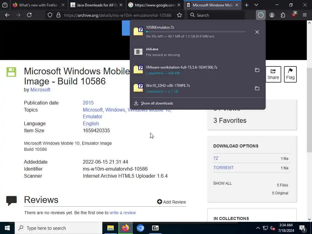Open the muted volume tray icon

[x=272, y=228]
